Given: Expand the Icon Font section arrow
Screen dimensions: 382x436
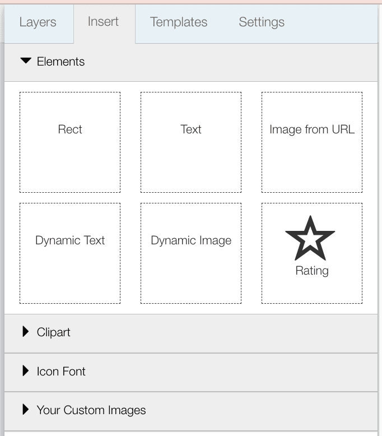Looking at the screenshot, I should coord(25,371).
